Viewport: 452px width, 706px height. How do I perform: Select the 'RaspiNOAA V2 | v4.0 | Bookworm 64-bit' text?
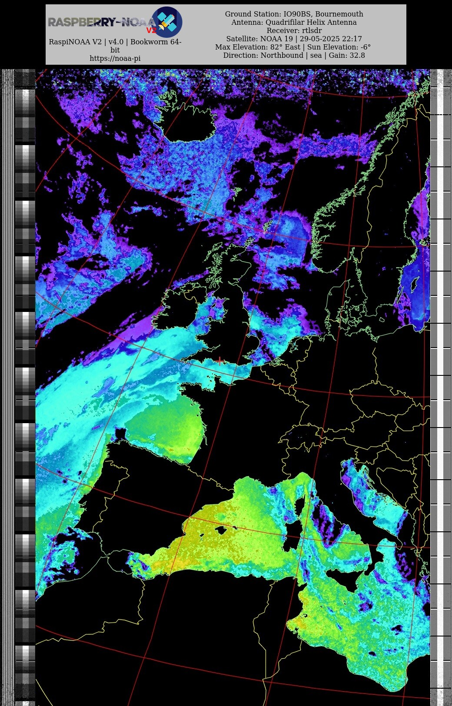click(x=115, y=46)
